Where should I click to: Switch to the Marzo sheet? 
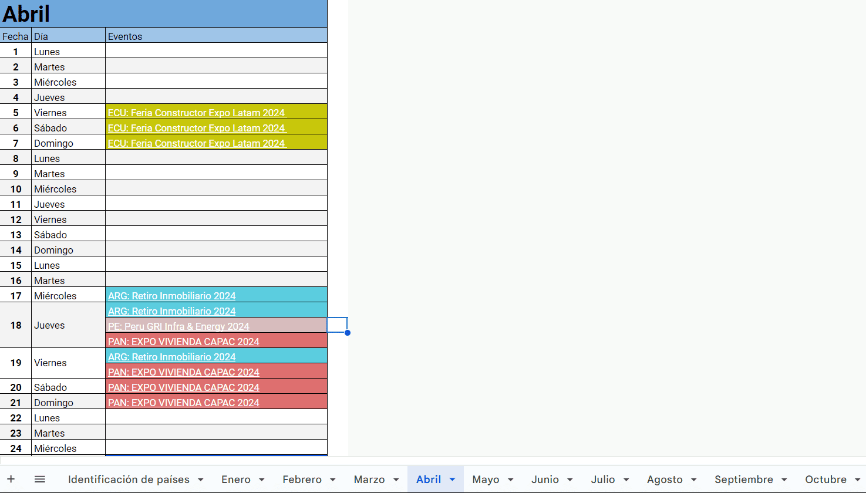coord(369,479)
